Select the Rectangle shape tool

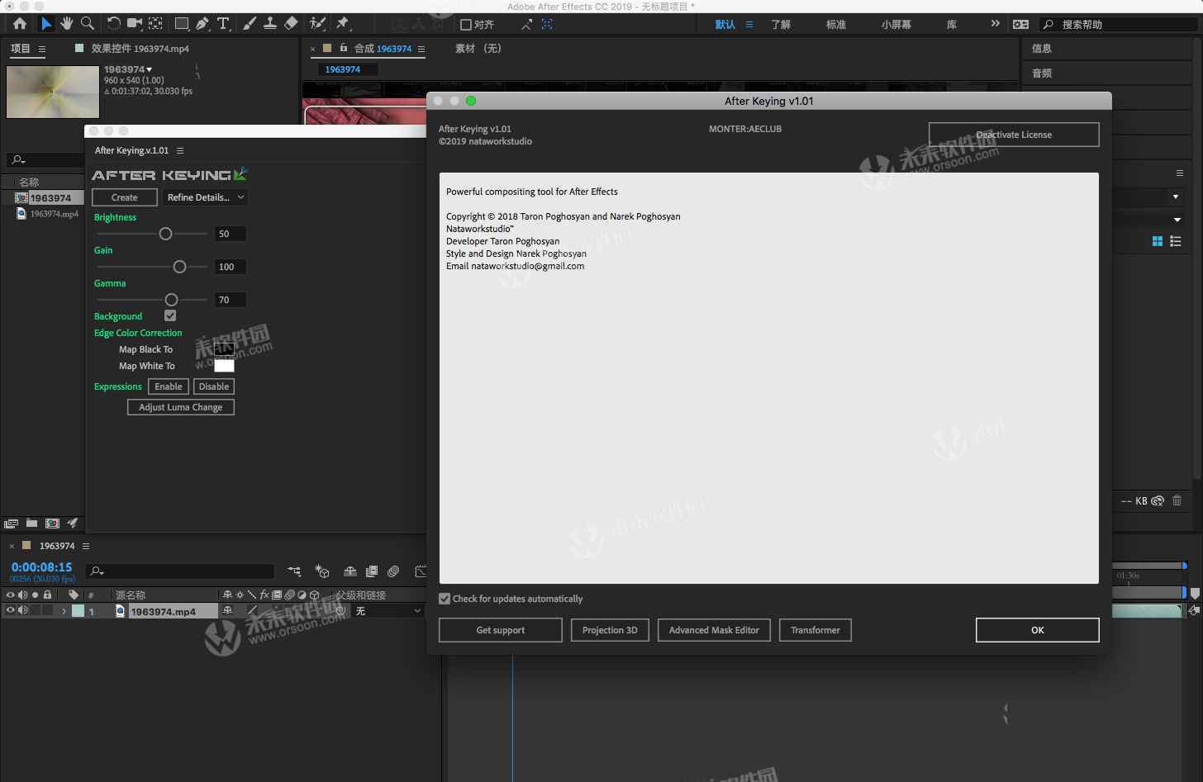coord(182,24)
